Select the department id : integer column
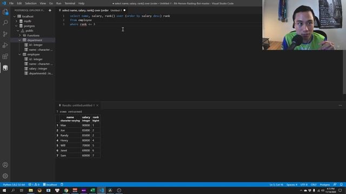Image resolution: width=346 pixels, height=194 pixels. (36, 45)
